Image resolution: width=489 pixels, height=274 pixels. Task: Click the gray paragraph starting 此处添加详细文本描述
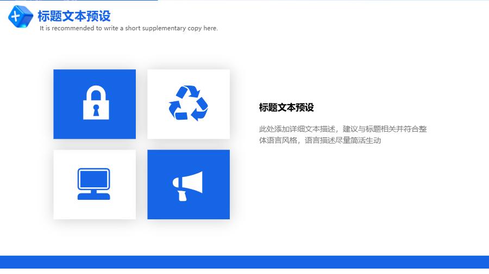click(342, 129)
